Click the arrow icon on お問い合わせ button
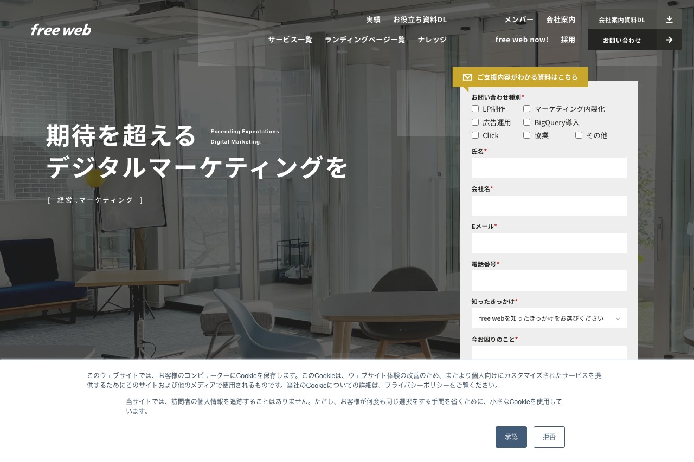The width and height of the screenshot is (694, 462). (669, 39)
